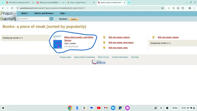The width and height of the screenshot is (197, 111).
Task: Click the blue book cover thumbnail
Action: click(58, 42)
